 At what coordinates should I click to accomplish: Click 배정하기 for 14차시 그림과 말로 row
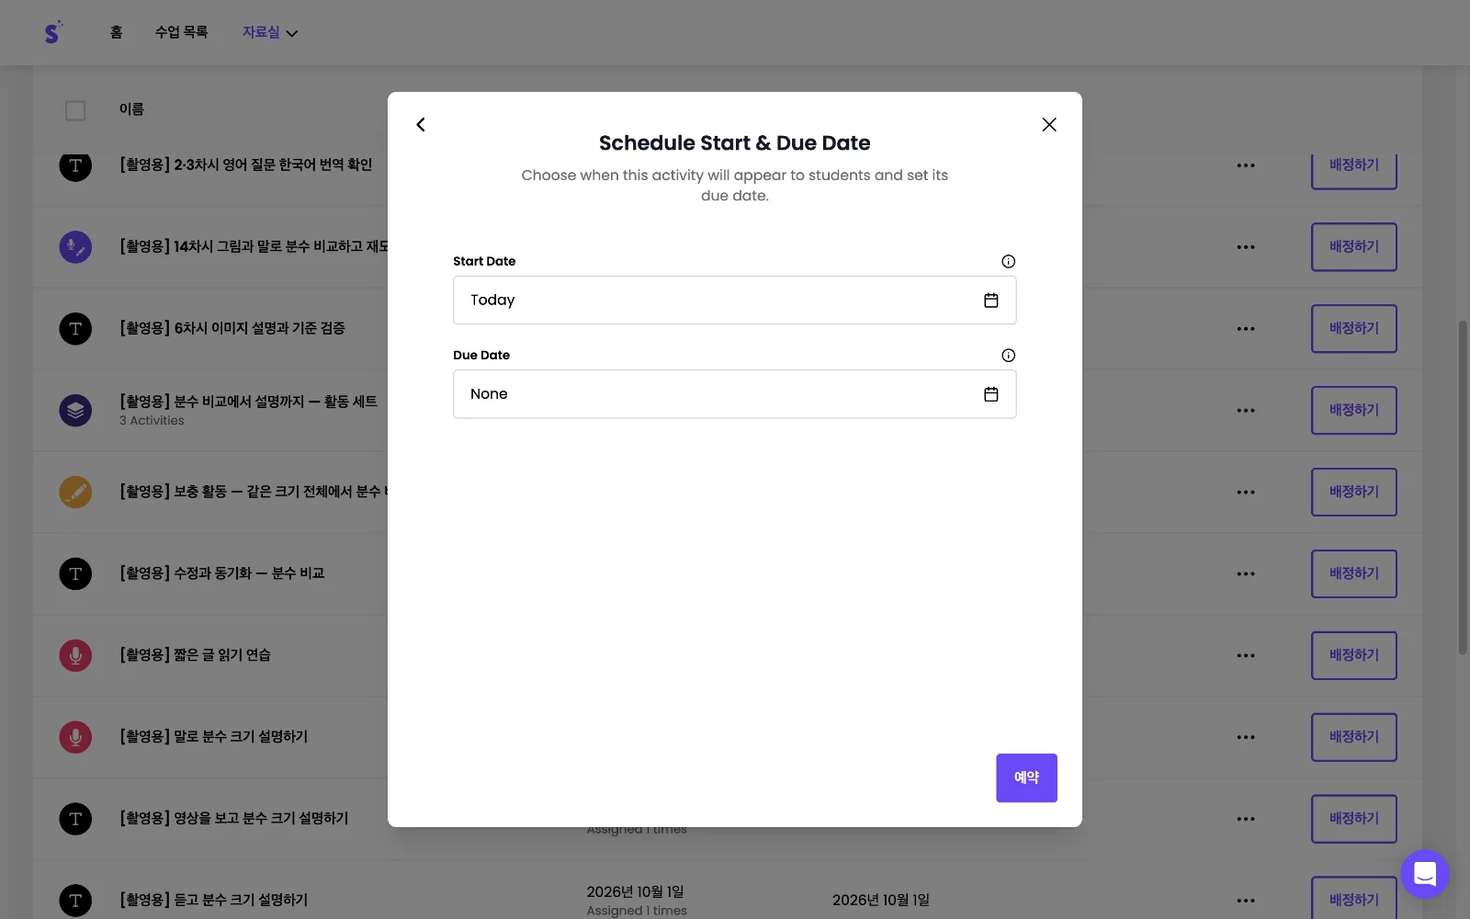point(1354,247)
